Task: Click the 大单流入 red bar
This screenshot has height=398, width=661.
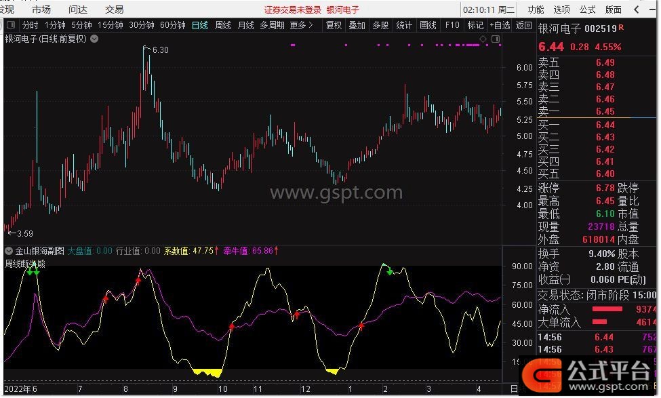Action: [599, 322]
